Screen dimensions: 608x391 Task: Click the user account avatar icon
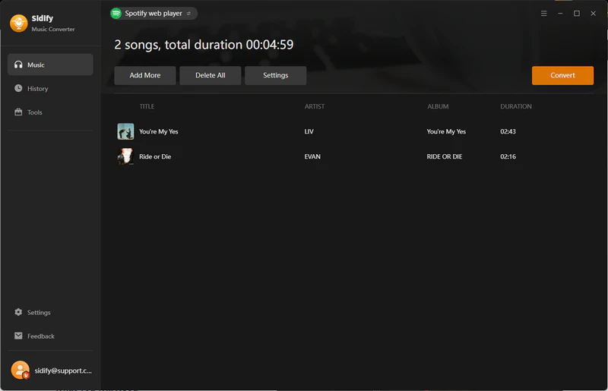click(x=21, y=370)
